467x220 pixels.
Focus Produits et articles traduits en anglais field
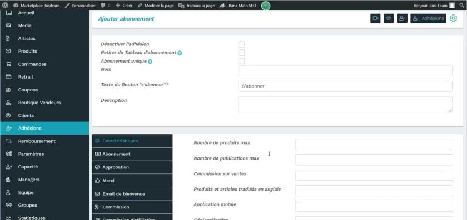374,191
